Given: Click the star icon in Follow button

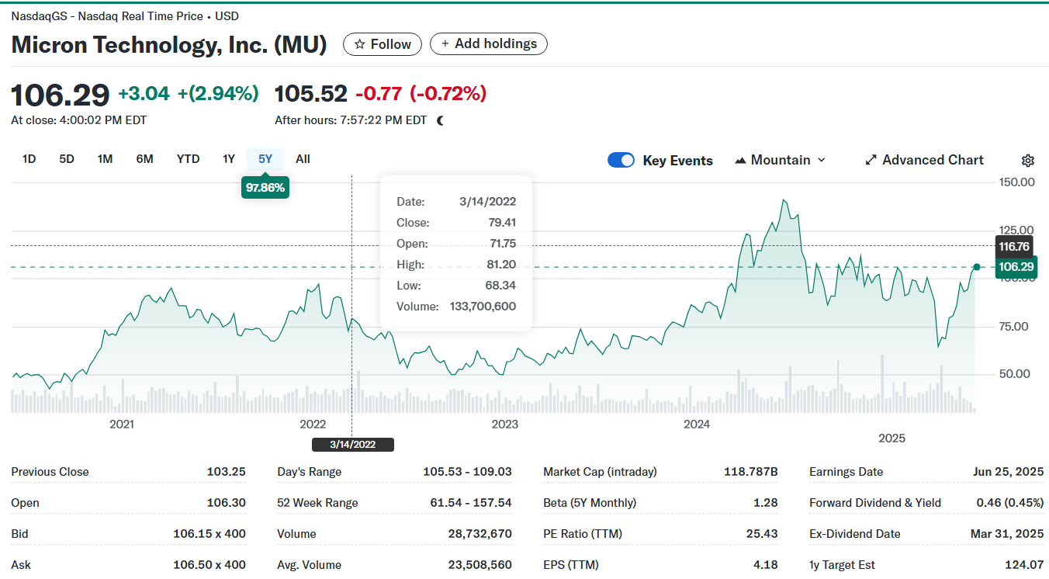Looking at the screenshot, I should [359, 44].
